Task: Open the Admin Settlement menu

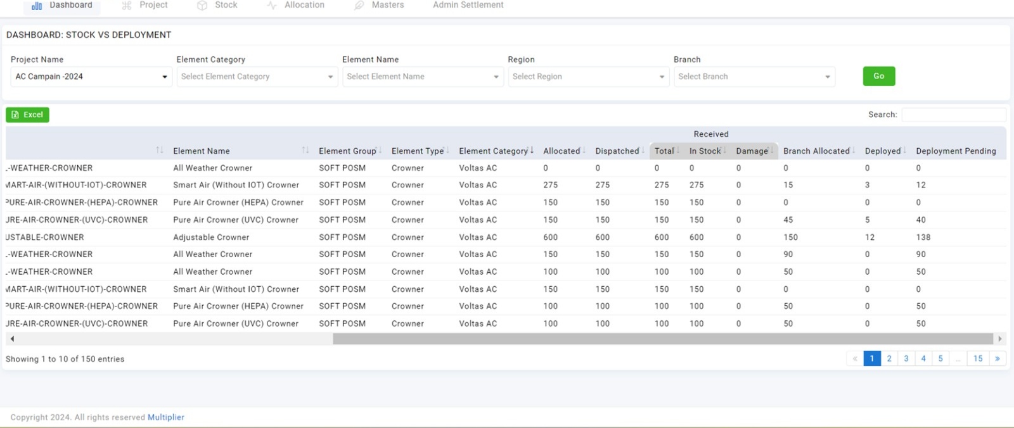Action: click(x=468, y=5)
